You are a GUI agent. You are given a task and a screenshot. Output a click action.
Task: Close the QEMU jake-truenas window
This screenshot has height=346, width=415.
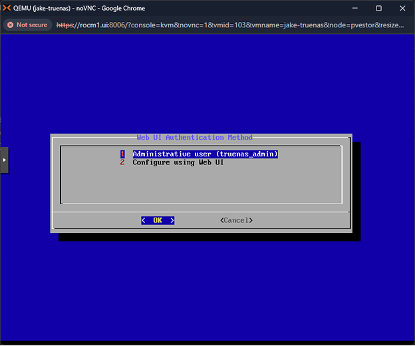tap(402, 8)
